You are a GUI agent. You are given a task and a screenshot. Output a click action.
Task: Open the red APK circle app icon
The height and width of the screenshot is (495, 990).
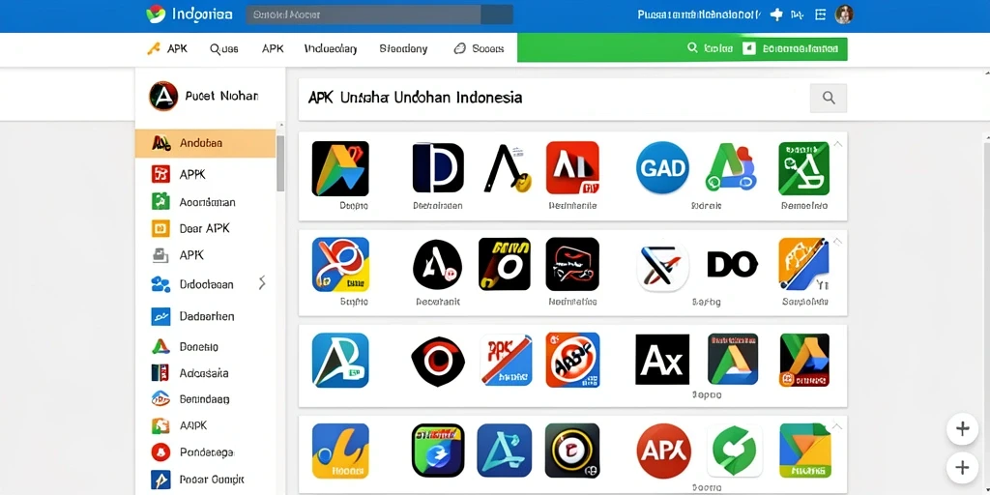pyautogui.click(x=663, y=451)
